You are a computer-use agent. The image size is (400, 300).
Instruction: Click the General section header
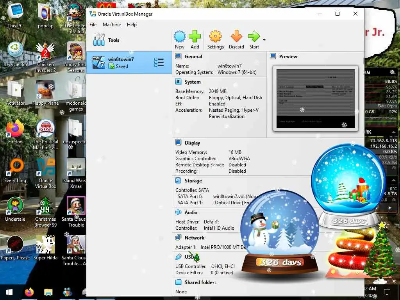[193, 57]
